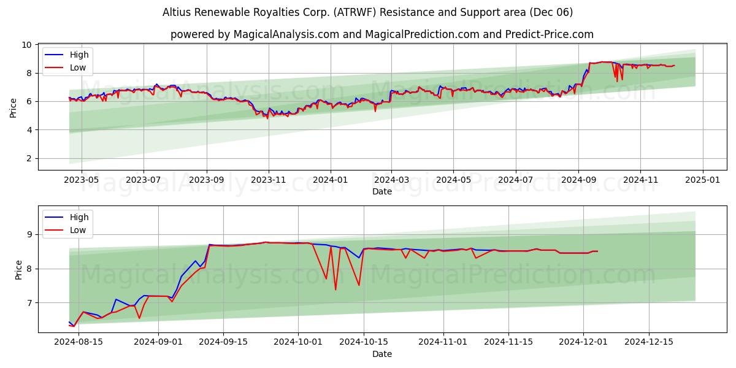
Task: Click the '2024-01' tick label
Action: (331, 180)
